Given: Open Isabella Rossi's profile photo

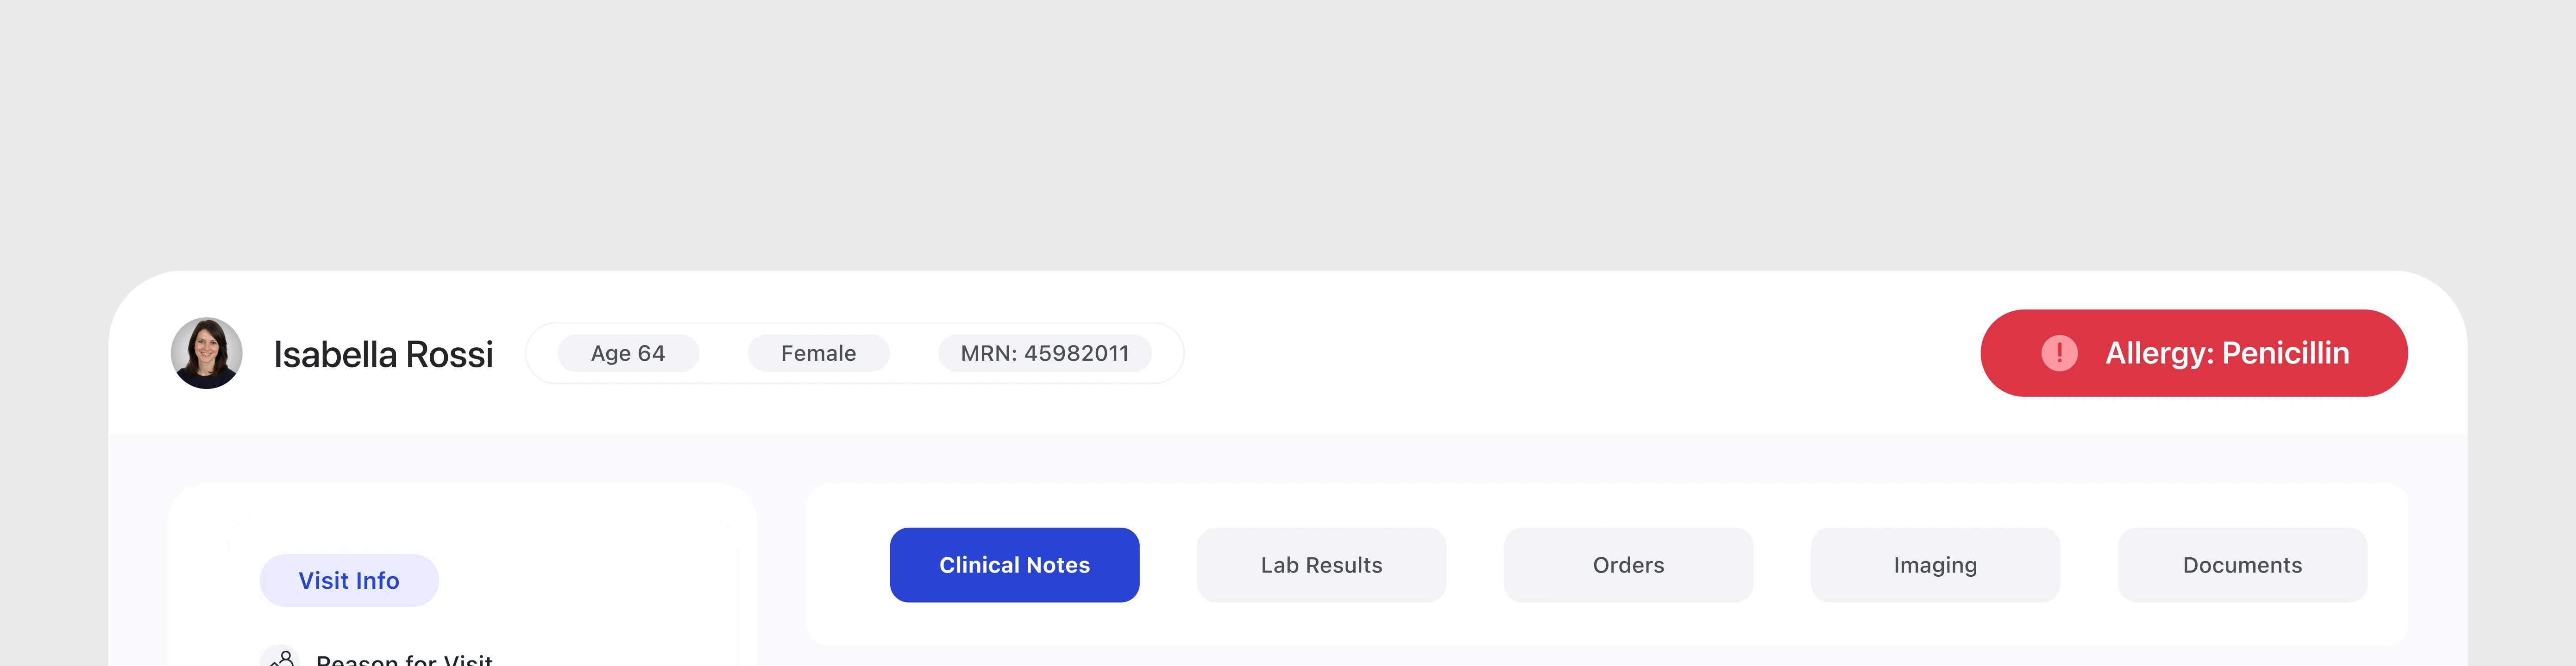Looking at the screenshot, I should [x=207, y=353].
